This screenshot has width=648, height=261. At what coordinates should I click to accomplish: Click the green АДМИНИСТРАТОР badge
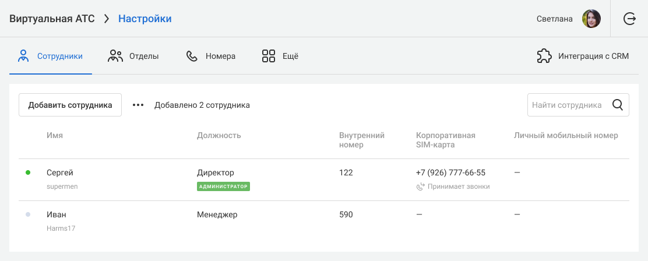(224, 186)
